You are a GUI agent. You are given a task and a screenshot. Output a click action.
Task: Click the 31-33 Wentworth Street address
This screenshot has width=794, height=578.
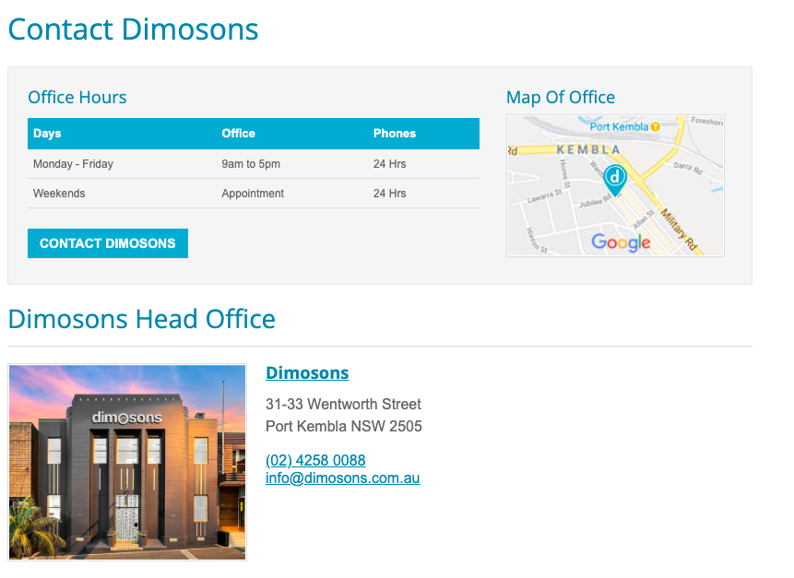(x=343, y=404)
